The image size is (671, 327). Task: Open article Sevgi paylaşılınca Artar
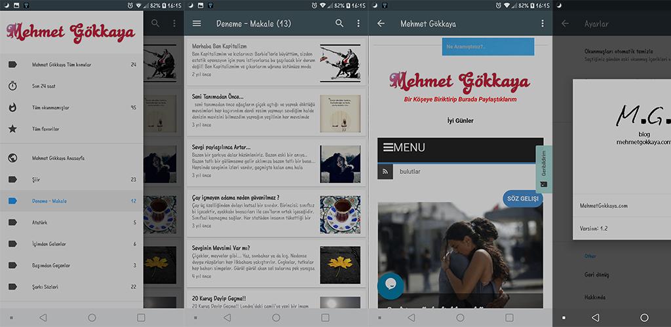click(x=277, y=162)
